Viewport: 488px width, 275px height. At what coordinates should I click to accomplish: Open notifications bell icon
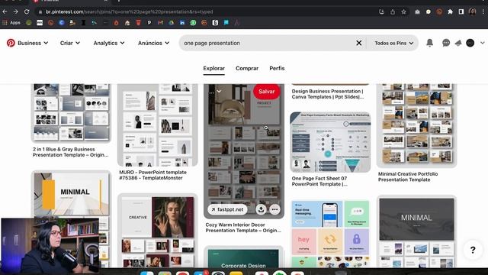(x=429, y=43)
